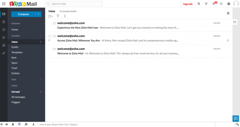Toggle the select-all emails checkbox
Viewport: 240px width, 127px height.
point(49,16)
